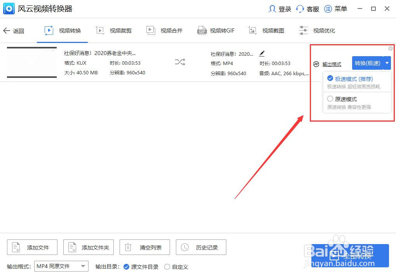The width and height of the screenshot is (396, 277).
Task: Switch to the 视频截图 tab
Action: pyautogui.click(x=267, y=30)
